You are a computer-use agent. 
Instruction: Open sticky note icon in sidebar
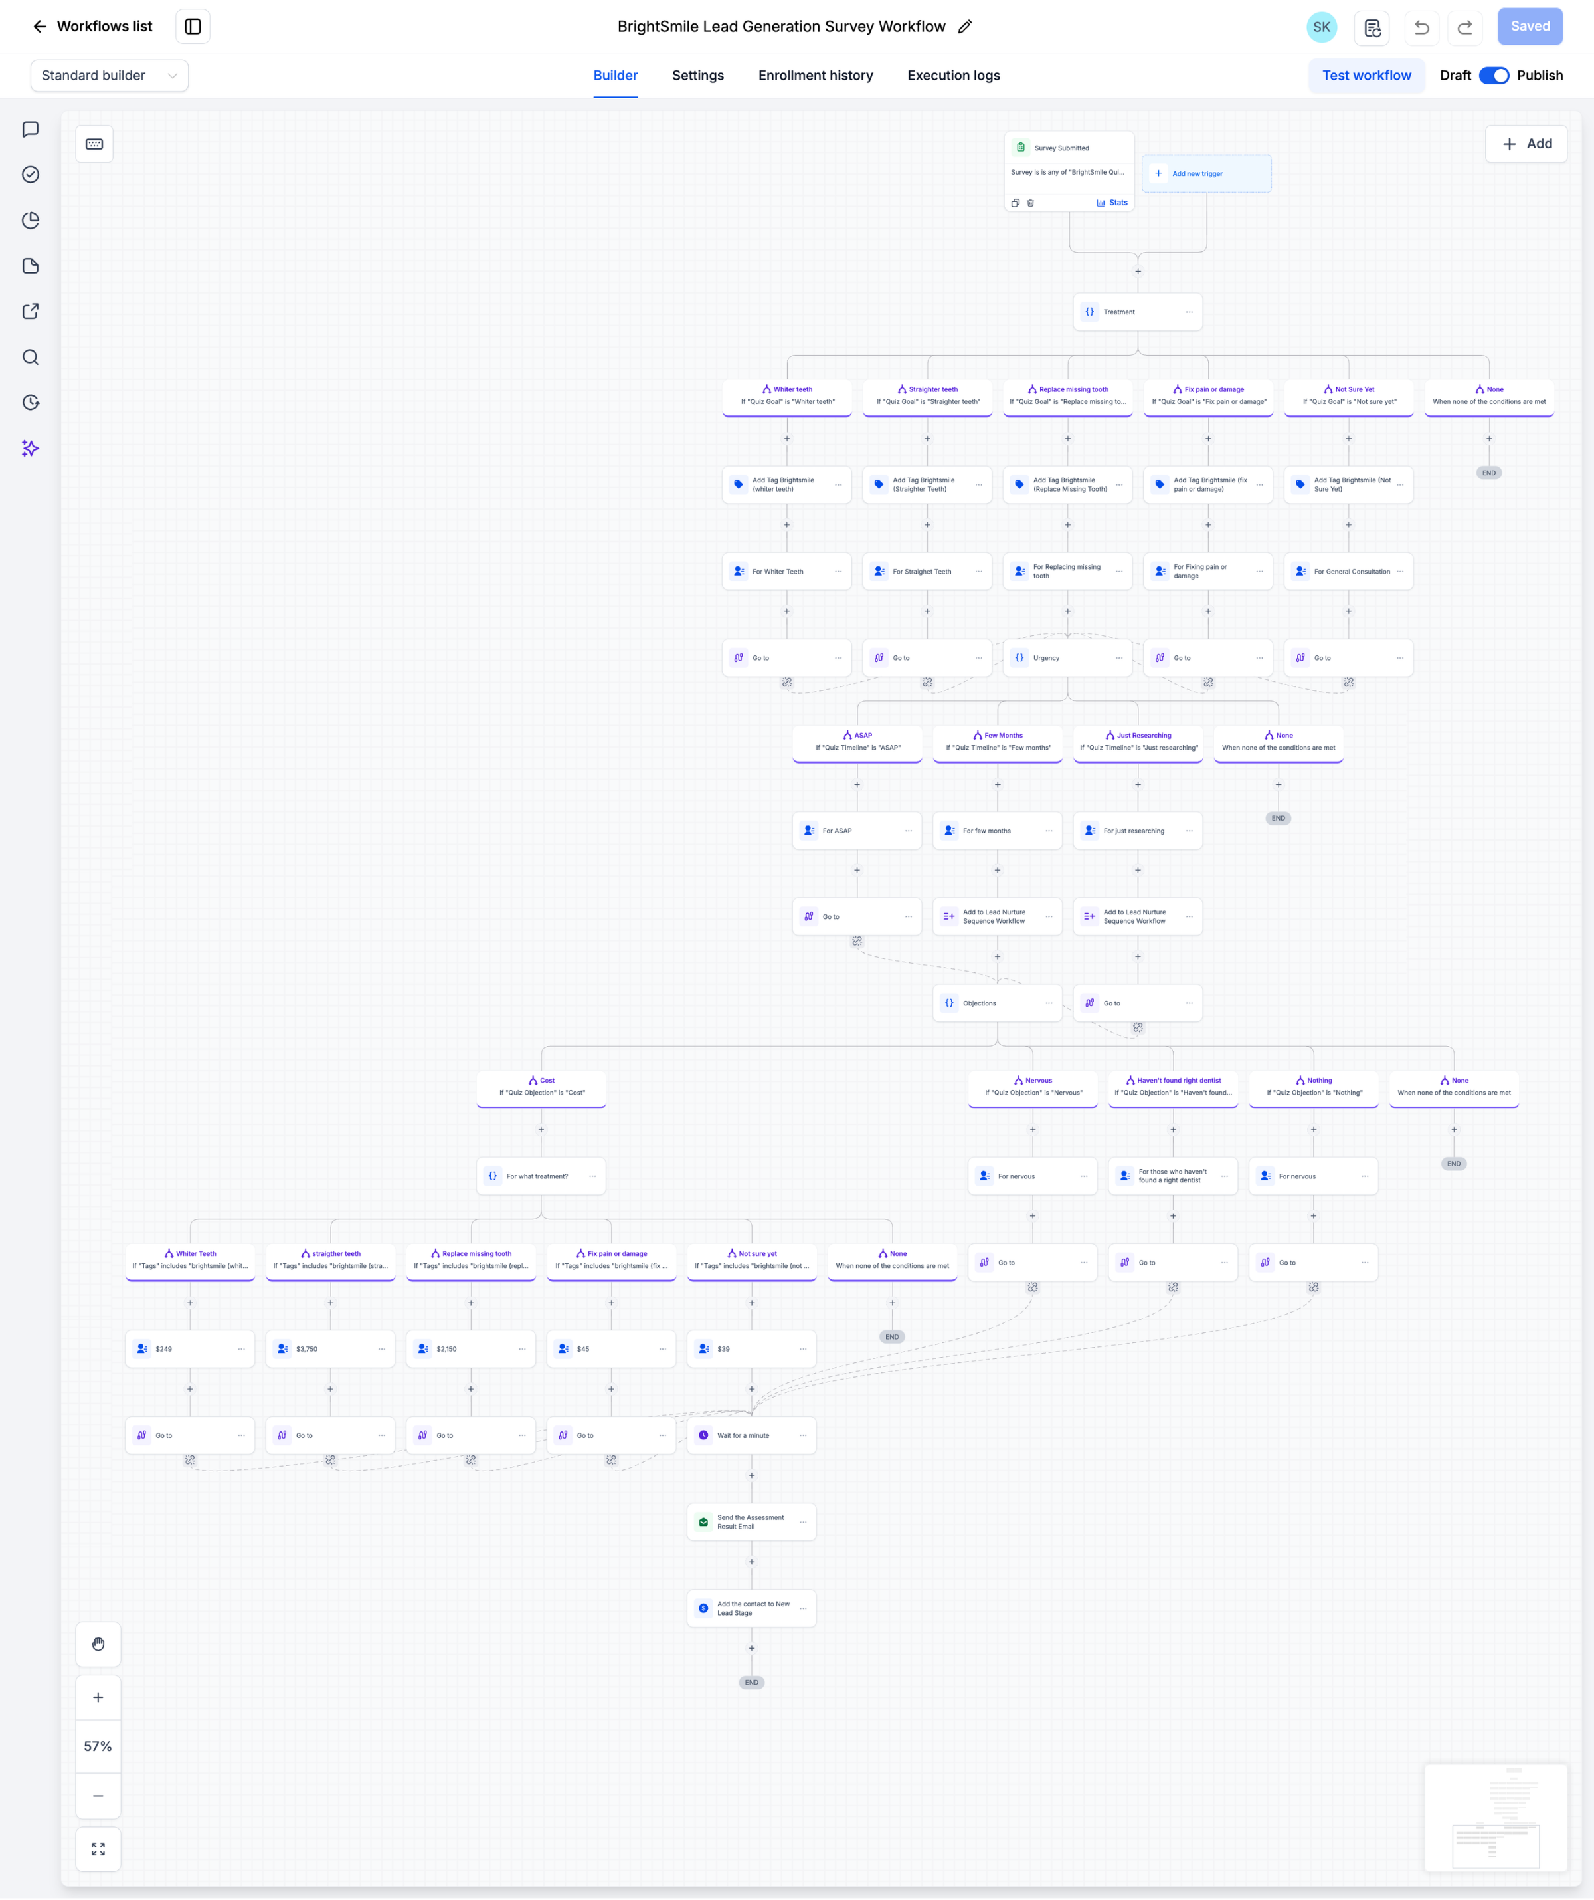[31, 266]
